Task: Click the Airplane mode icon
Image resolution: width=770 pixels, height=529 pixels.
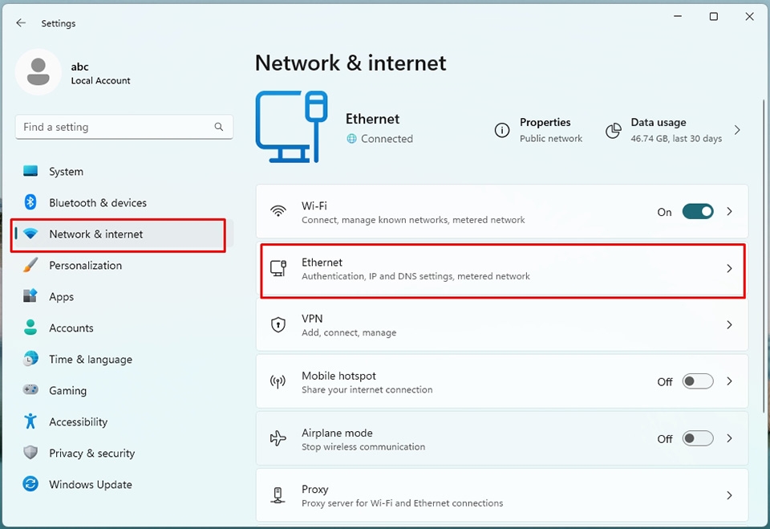Action: tap(278, 438)
